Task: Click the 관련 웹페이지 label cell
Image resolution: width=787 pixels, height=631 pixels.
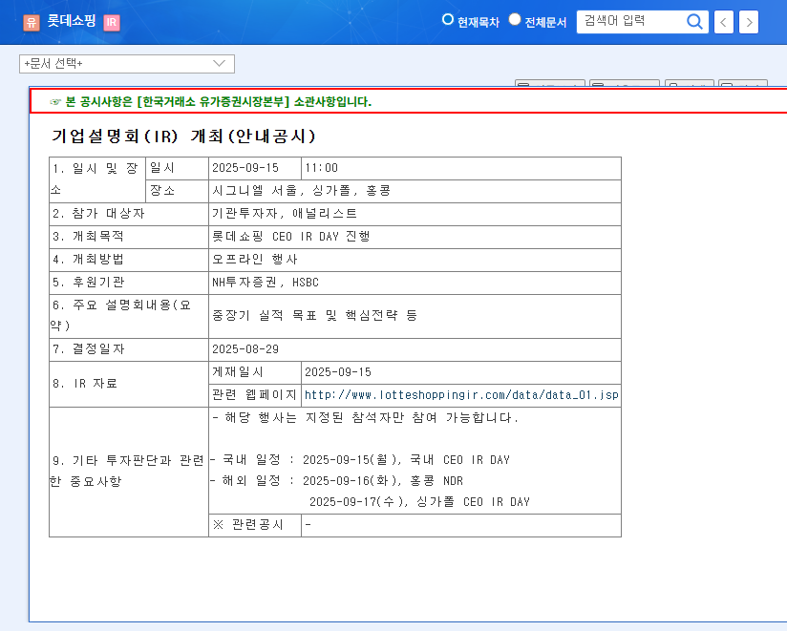Action: 255,395
